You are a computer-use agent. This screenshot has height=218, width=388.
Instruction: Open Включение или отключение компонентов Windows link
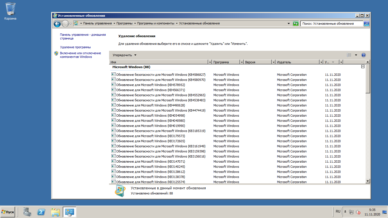[80, 55]
